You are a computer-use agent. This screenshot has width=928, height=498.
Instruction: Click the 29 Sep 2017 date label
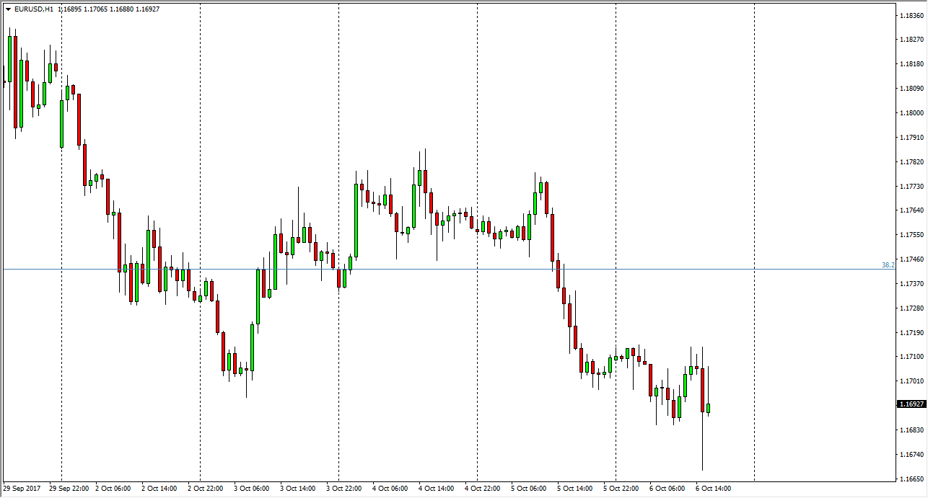[21, 489]
